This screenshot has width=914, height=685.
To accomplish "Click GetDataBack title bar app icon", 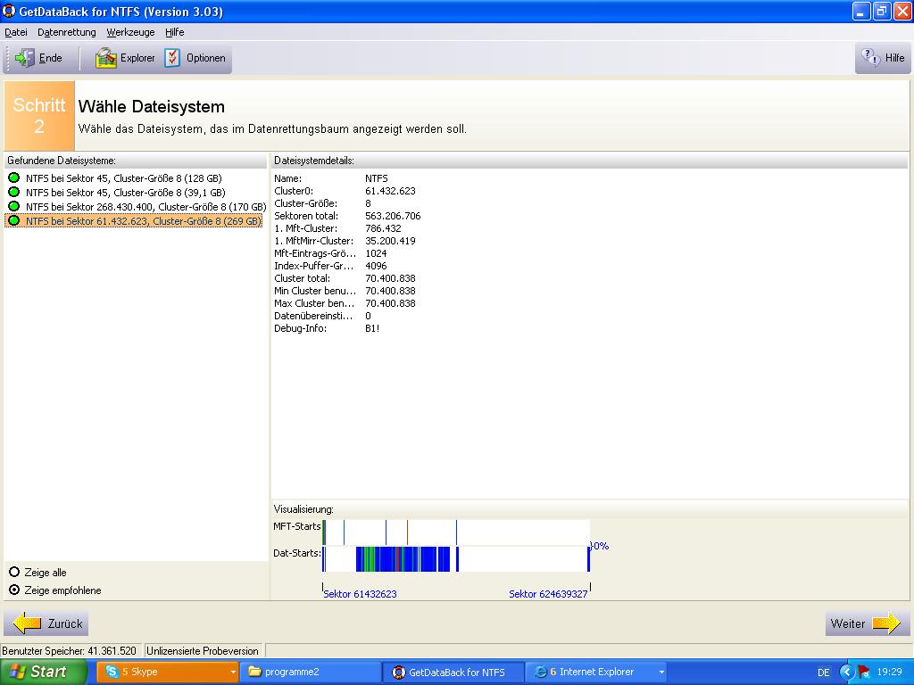I will click(9, 11).
